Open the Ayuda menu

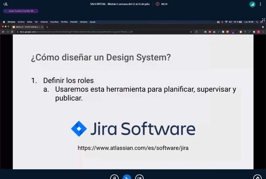92,22
